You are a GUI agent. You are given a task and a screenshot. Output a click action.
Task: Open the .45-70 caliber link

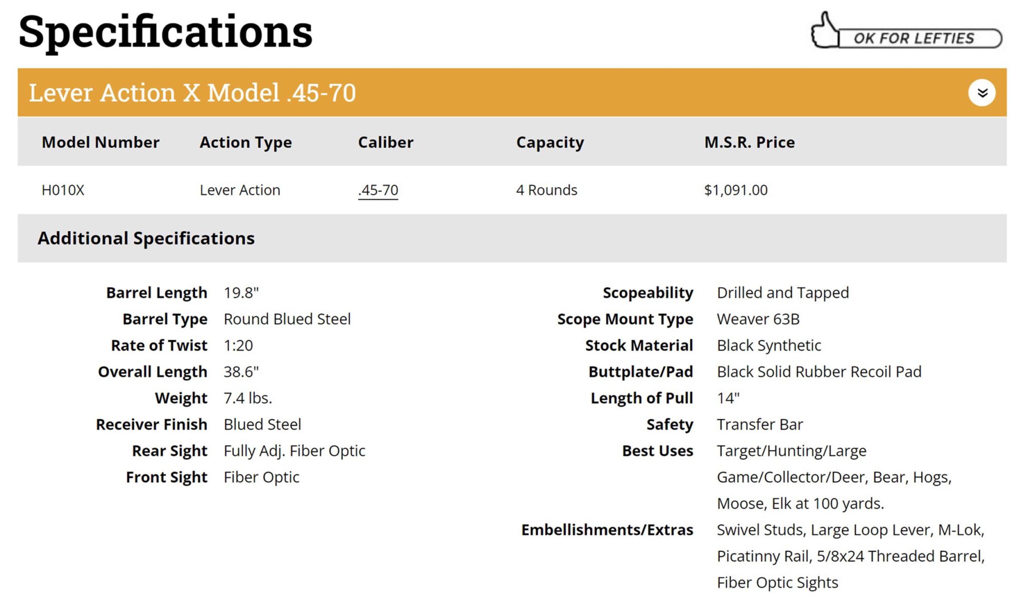(378, 190)
